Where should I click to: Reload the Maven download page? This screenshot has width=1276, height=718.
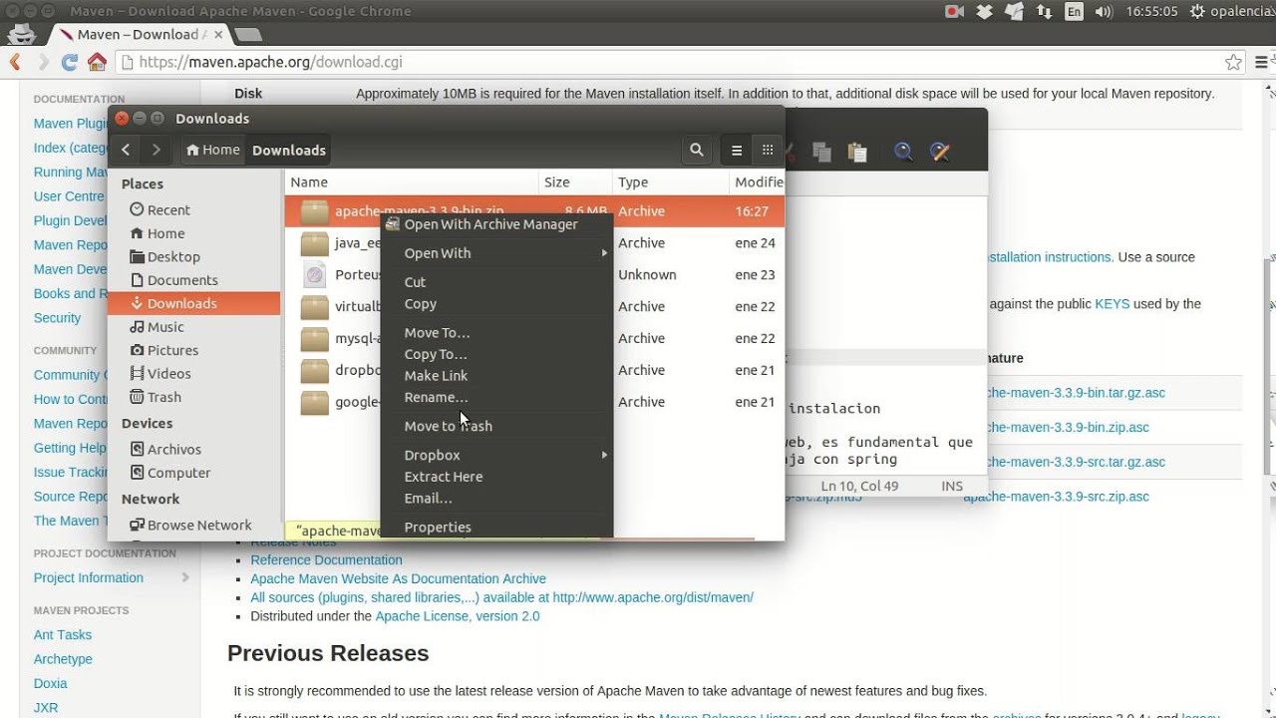click(x=70, y=62)
